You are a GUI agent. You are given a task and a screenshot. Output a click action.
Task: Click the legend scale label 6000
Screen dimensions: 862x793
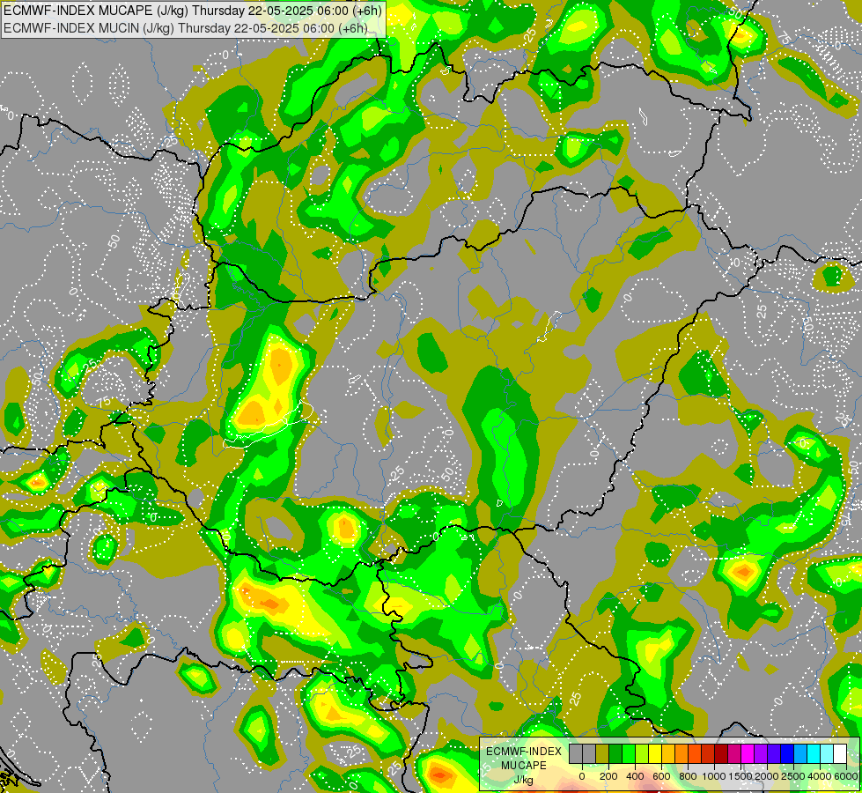[846, 776]
